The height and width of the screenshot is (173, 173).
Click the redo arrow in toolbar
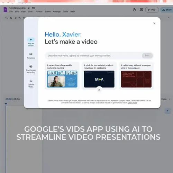[x=16, y=18]
